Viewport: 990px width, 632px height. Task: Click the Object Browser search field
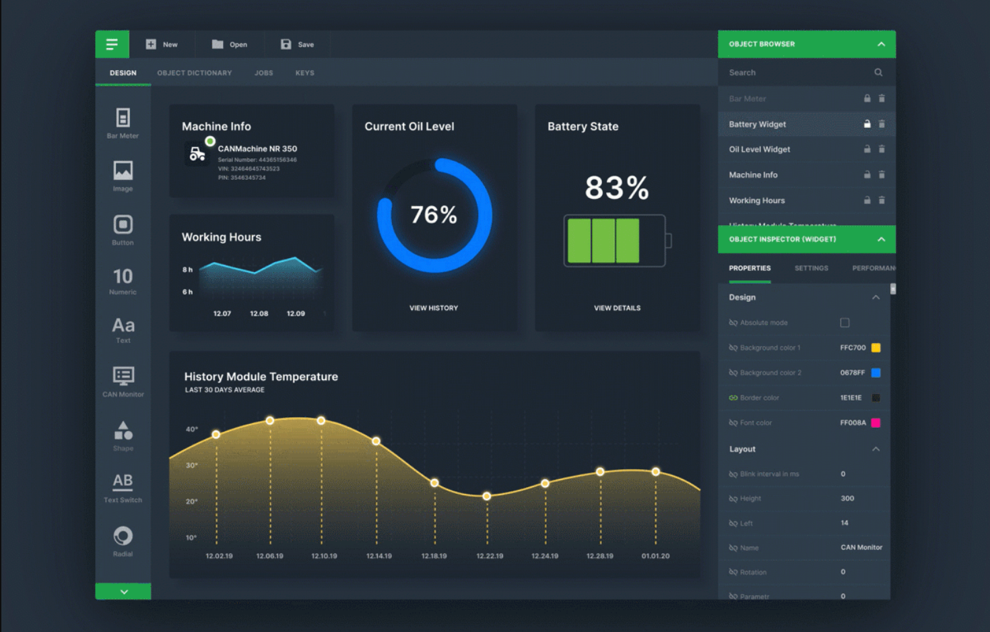pyautogui.click(x=807, y=72)
